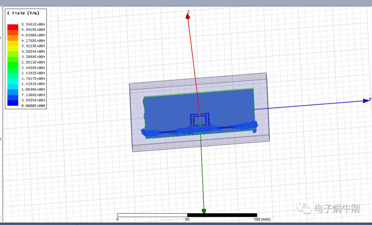Click the E Field [V/m] legend title
This screenshot has width=372, height=225.
[x=23, y=13]
